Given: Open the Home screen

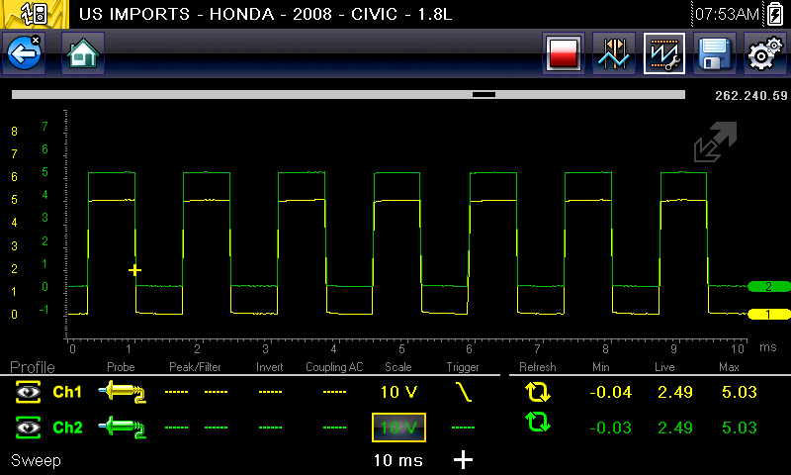Looking at the screenshot, I should pyautogui.click(x=83, y=53).
